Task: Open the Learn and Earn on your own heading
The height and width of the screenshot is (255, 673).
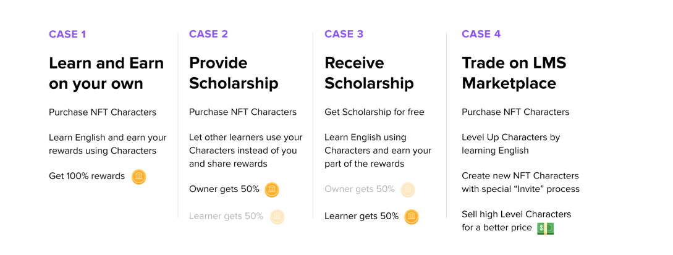Action: [106, 73]
